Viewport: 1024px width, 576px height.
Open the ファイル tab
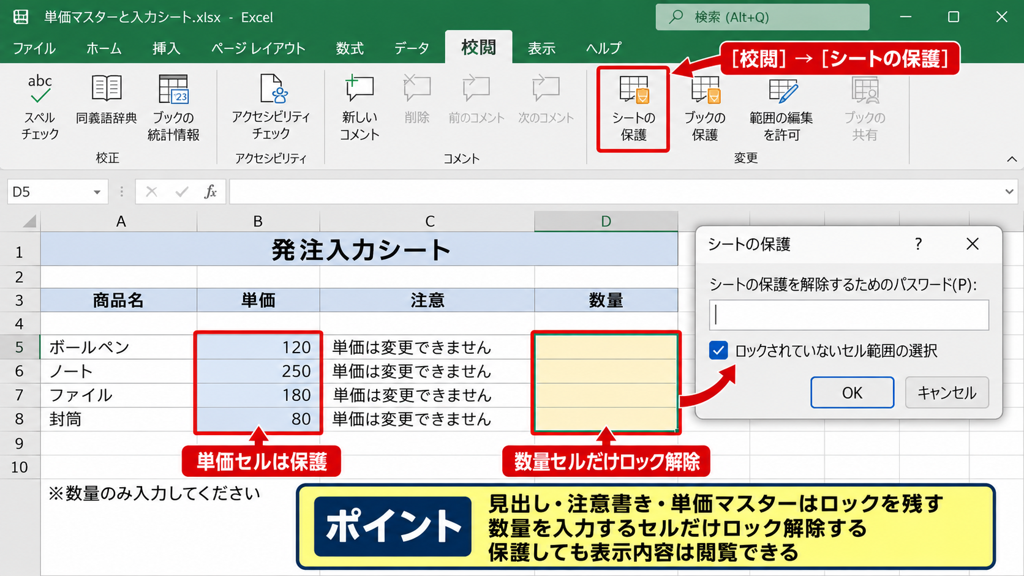(34, 48)
